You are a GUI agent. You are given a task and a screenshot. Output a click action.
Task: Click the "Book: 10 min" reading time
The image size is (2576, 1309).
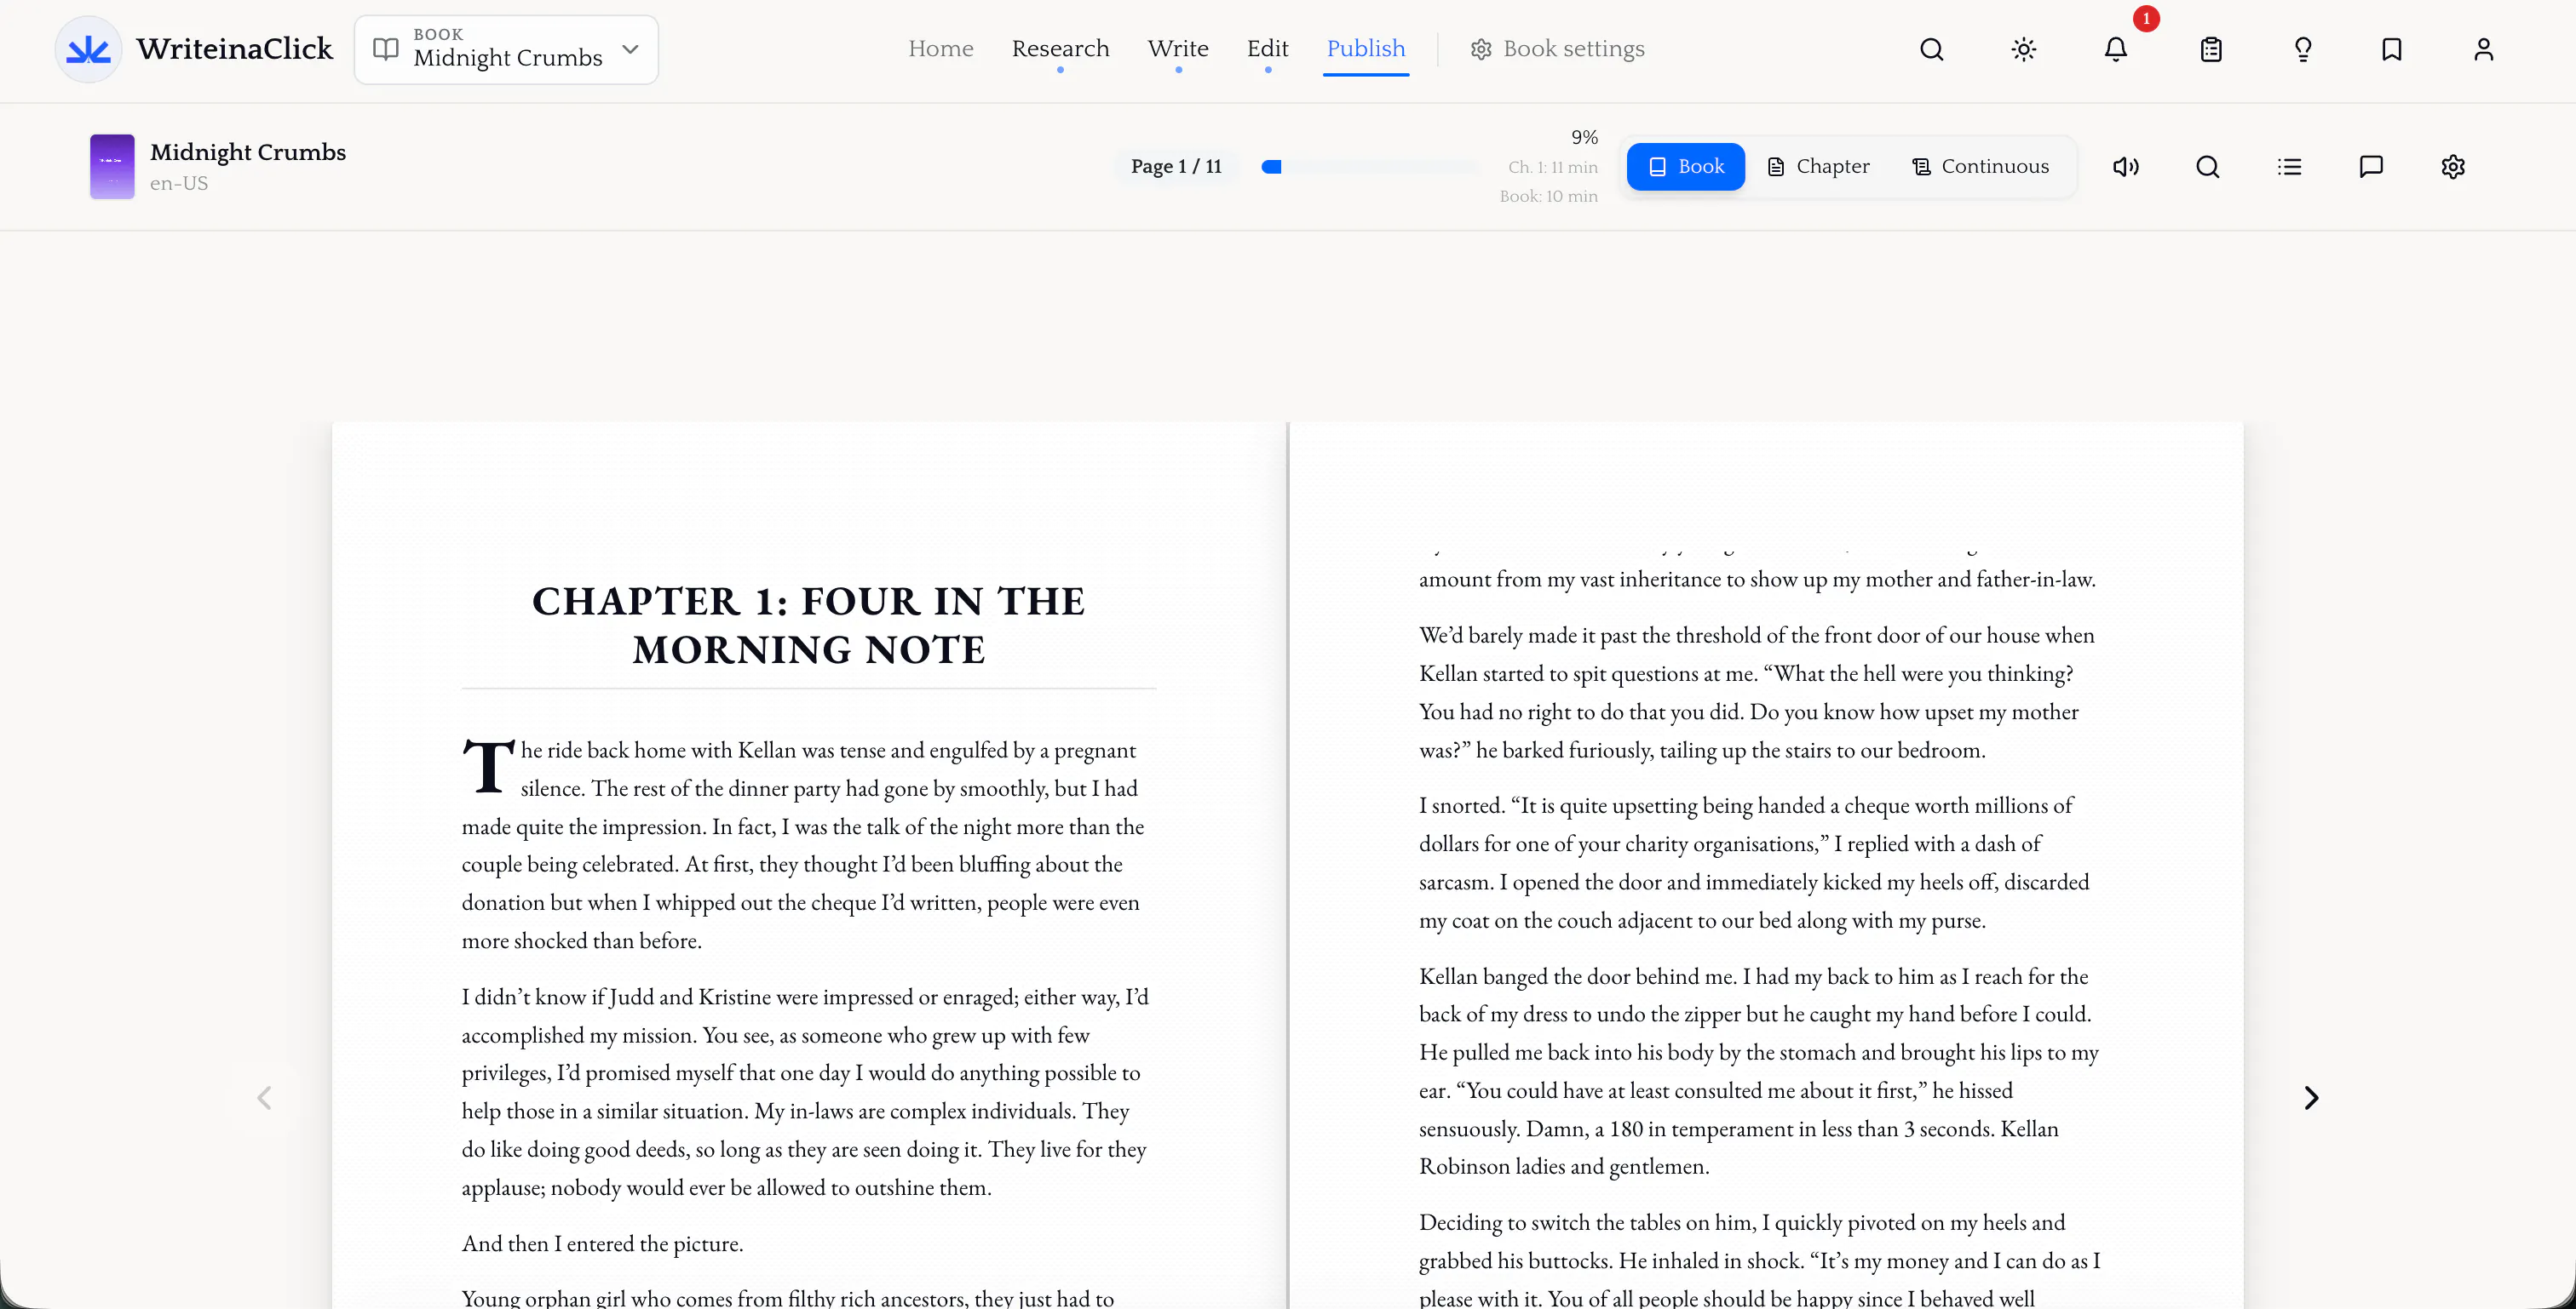(x=1548, y=196)
